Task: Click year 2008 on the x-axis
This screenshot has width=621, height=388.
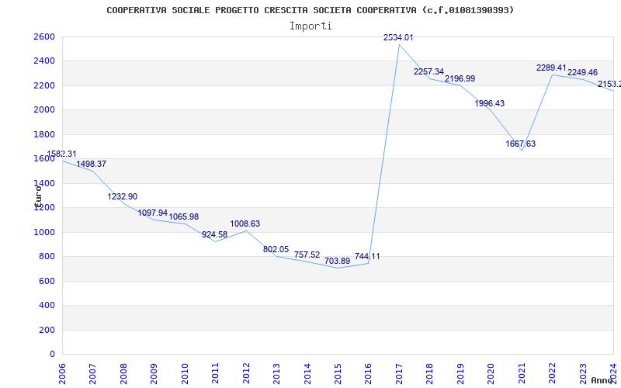Action: (123, 374)
